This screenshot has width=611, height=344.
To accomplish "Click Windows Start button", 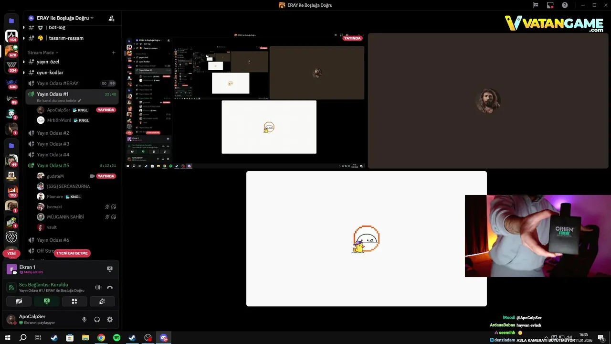I will pyautogui.click(x=8, y=338).
